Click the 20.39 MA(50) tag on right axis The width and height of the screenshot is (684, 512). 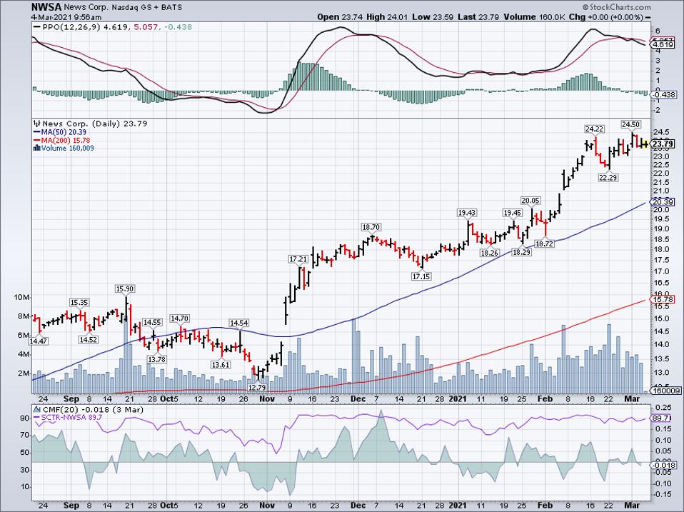pyautogui.click(x=663, y=202)
